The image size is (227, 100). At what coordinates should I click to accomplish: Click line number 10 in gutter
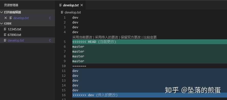(x=64, y=66)
